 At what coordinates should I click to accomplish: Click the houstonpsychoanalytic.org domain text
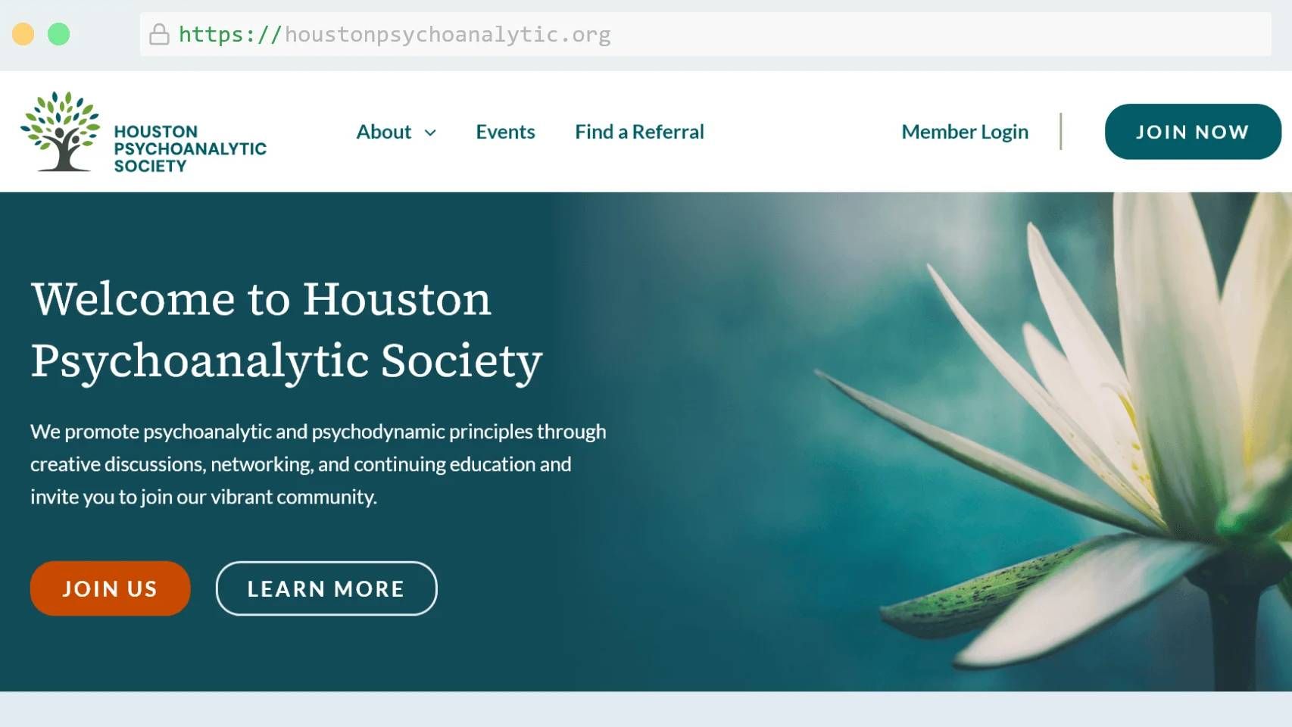pyautogui.click(x=448, y=35)
